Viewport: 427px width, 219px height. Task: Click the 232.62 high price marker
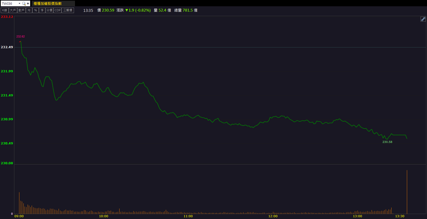[20, 36]
